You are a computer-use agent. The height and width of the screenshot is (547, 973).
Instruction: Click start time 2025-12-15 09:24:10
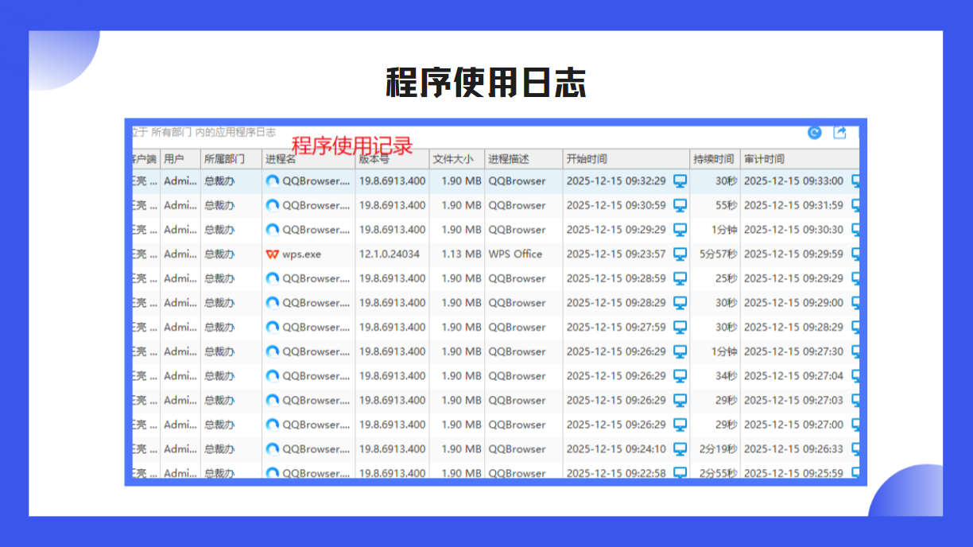pyautogui.click(x=616, y=449)
